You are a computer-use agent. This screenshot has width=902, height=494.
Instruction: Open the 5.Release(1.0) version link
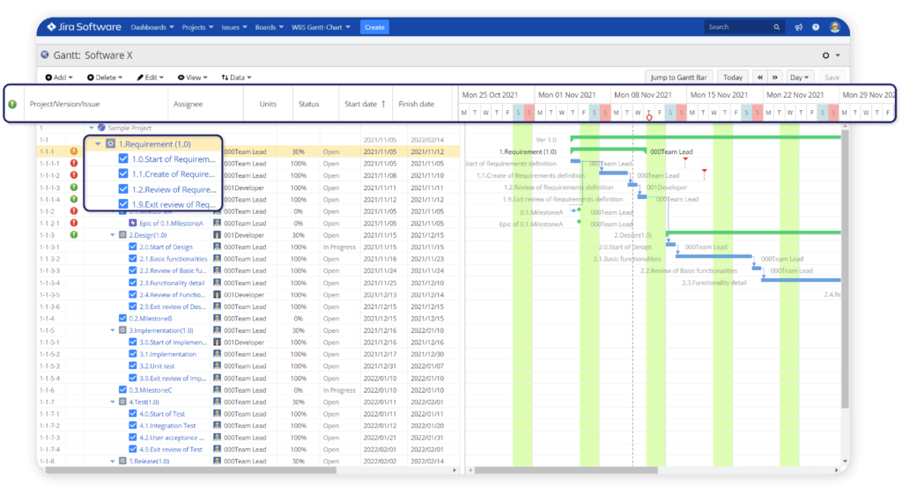point(149,461)
